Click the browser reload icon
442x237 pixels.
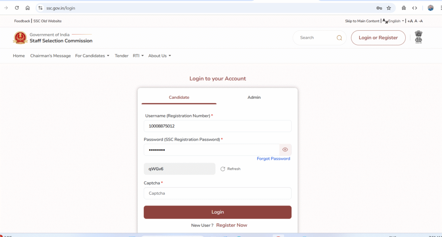pos(17,8)
